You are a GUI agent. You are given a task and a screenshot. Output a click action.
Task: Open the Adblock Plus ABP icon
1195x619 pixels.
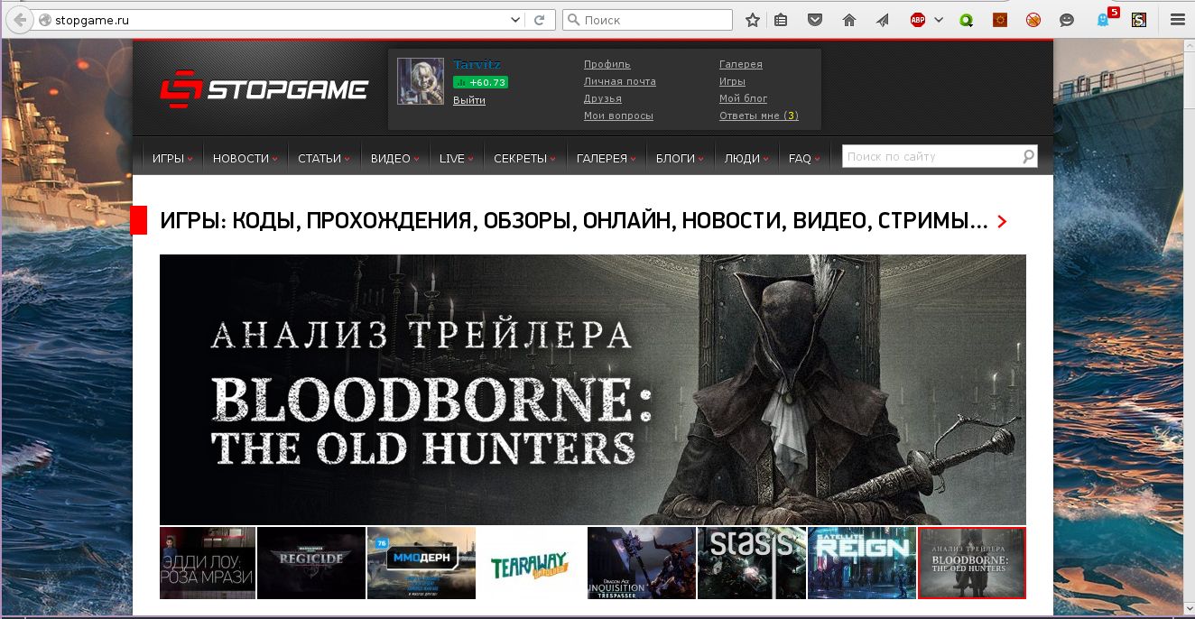tap(918, 20)
